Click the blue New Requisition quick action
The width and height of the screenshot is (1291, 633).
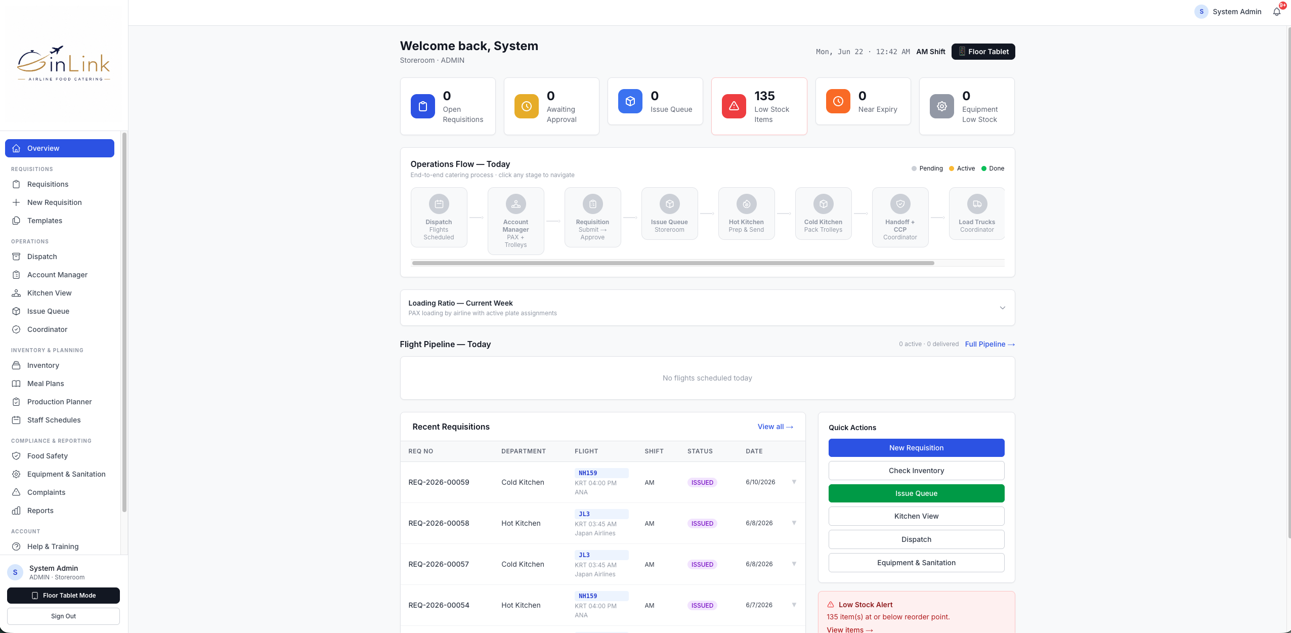[x=916, y=448]
